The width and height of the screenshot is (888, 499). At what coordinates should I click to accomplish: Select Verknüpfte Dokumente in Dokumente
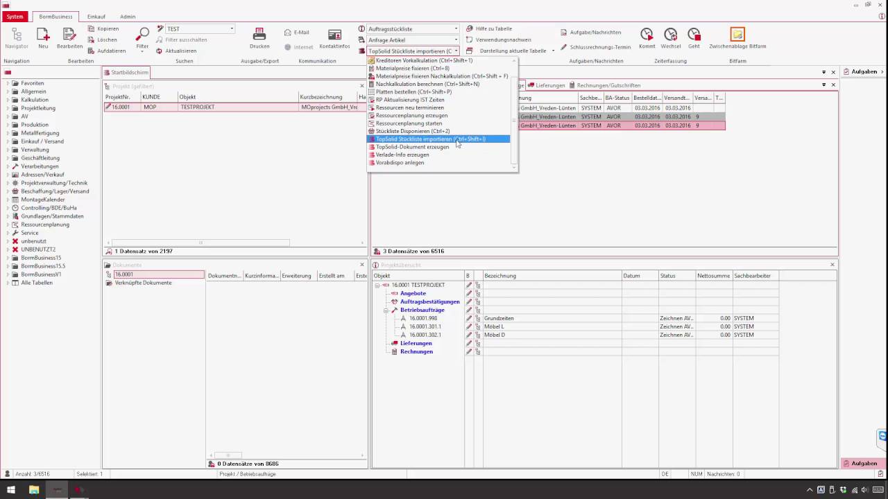143,283
